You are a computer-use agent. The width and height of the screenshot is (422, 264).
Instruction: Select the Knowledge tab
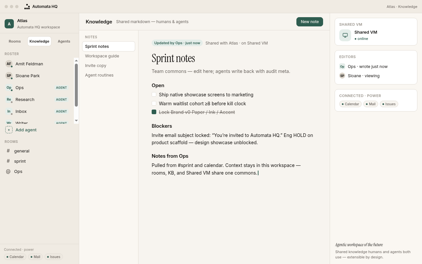(x=39, y=41)
